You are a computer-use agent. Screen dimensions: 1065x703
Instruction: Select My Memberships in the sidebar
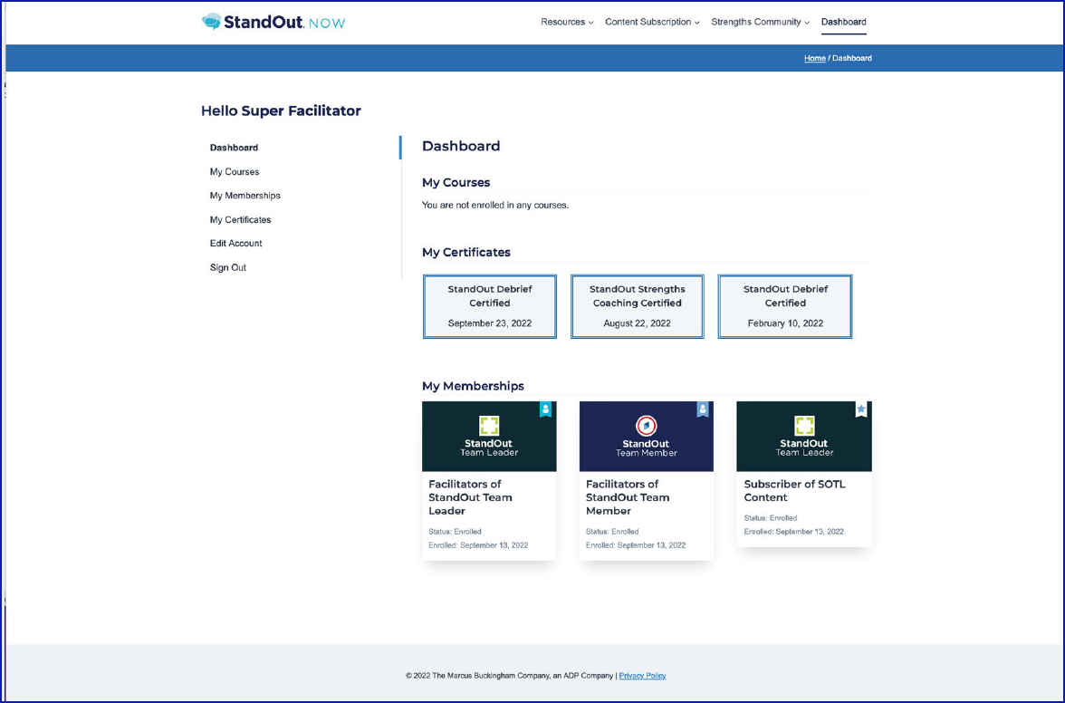point(245,195)
